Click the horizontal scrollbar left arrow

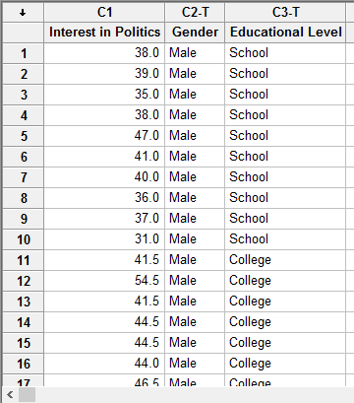coord(11,394)
